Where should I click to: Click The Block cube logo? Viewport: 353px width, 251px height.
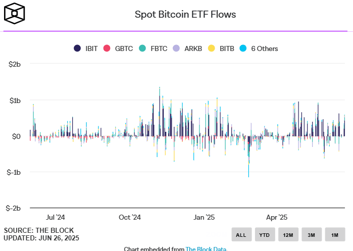point(14,14)
